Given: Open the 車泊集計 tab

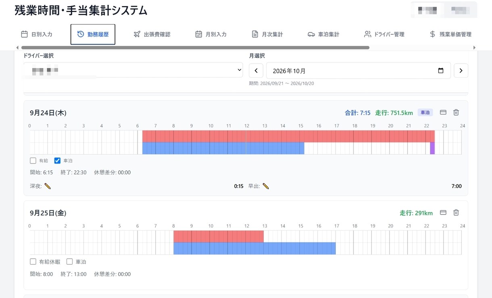Looking at the screenshot, I should coord(323,34).
